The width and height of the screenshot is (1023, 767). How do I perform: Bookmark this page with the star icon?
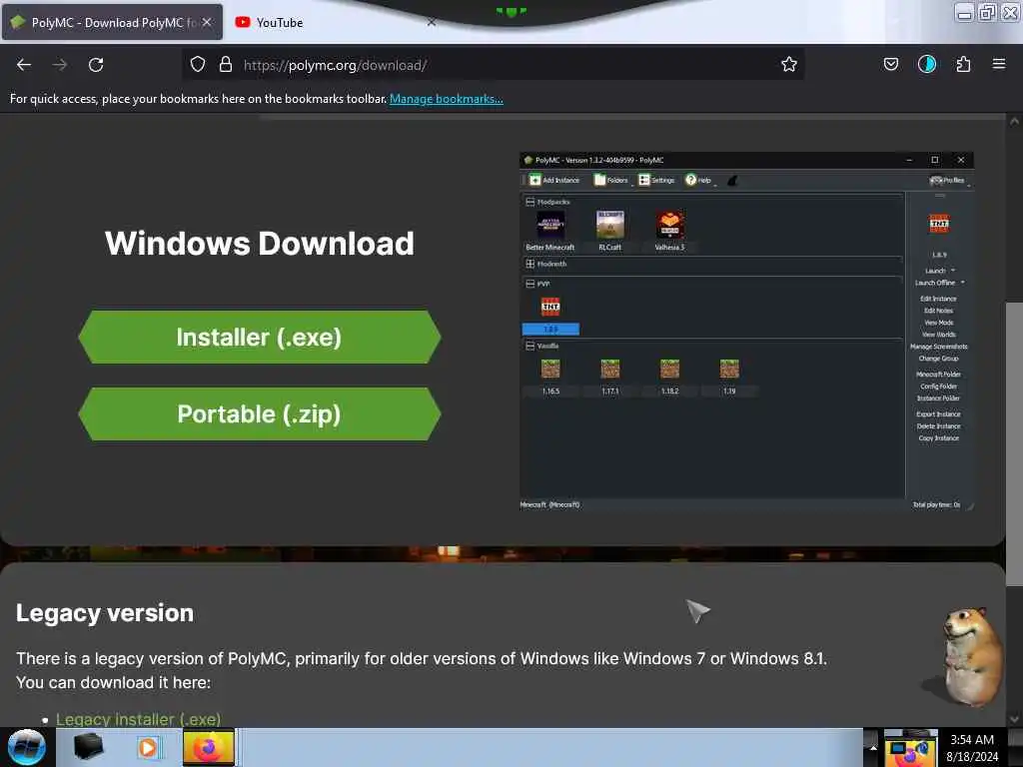pos(789,65)
